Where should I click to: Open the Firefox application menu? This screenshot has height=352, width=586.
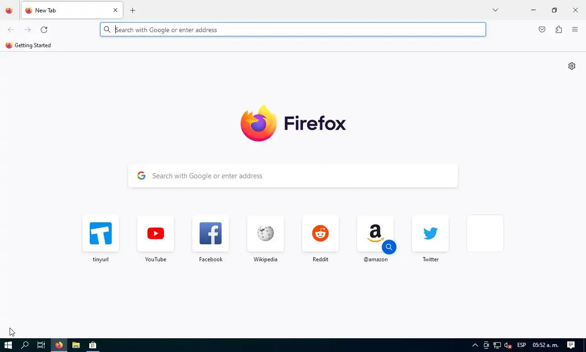(575, 30)
